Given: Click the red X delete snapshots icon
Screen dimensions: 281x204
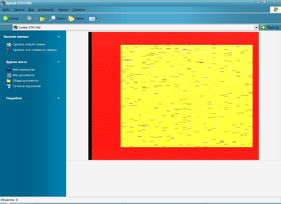Looking at the screenshot, I should (x=9, y=50).
